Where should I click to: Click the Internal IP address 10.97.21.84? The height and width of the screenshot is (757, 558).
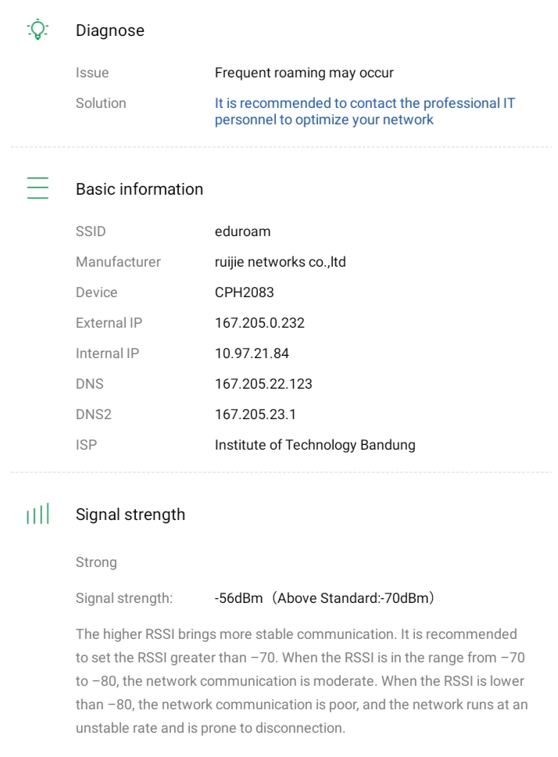(x=252, y=353)
